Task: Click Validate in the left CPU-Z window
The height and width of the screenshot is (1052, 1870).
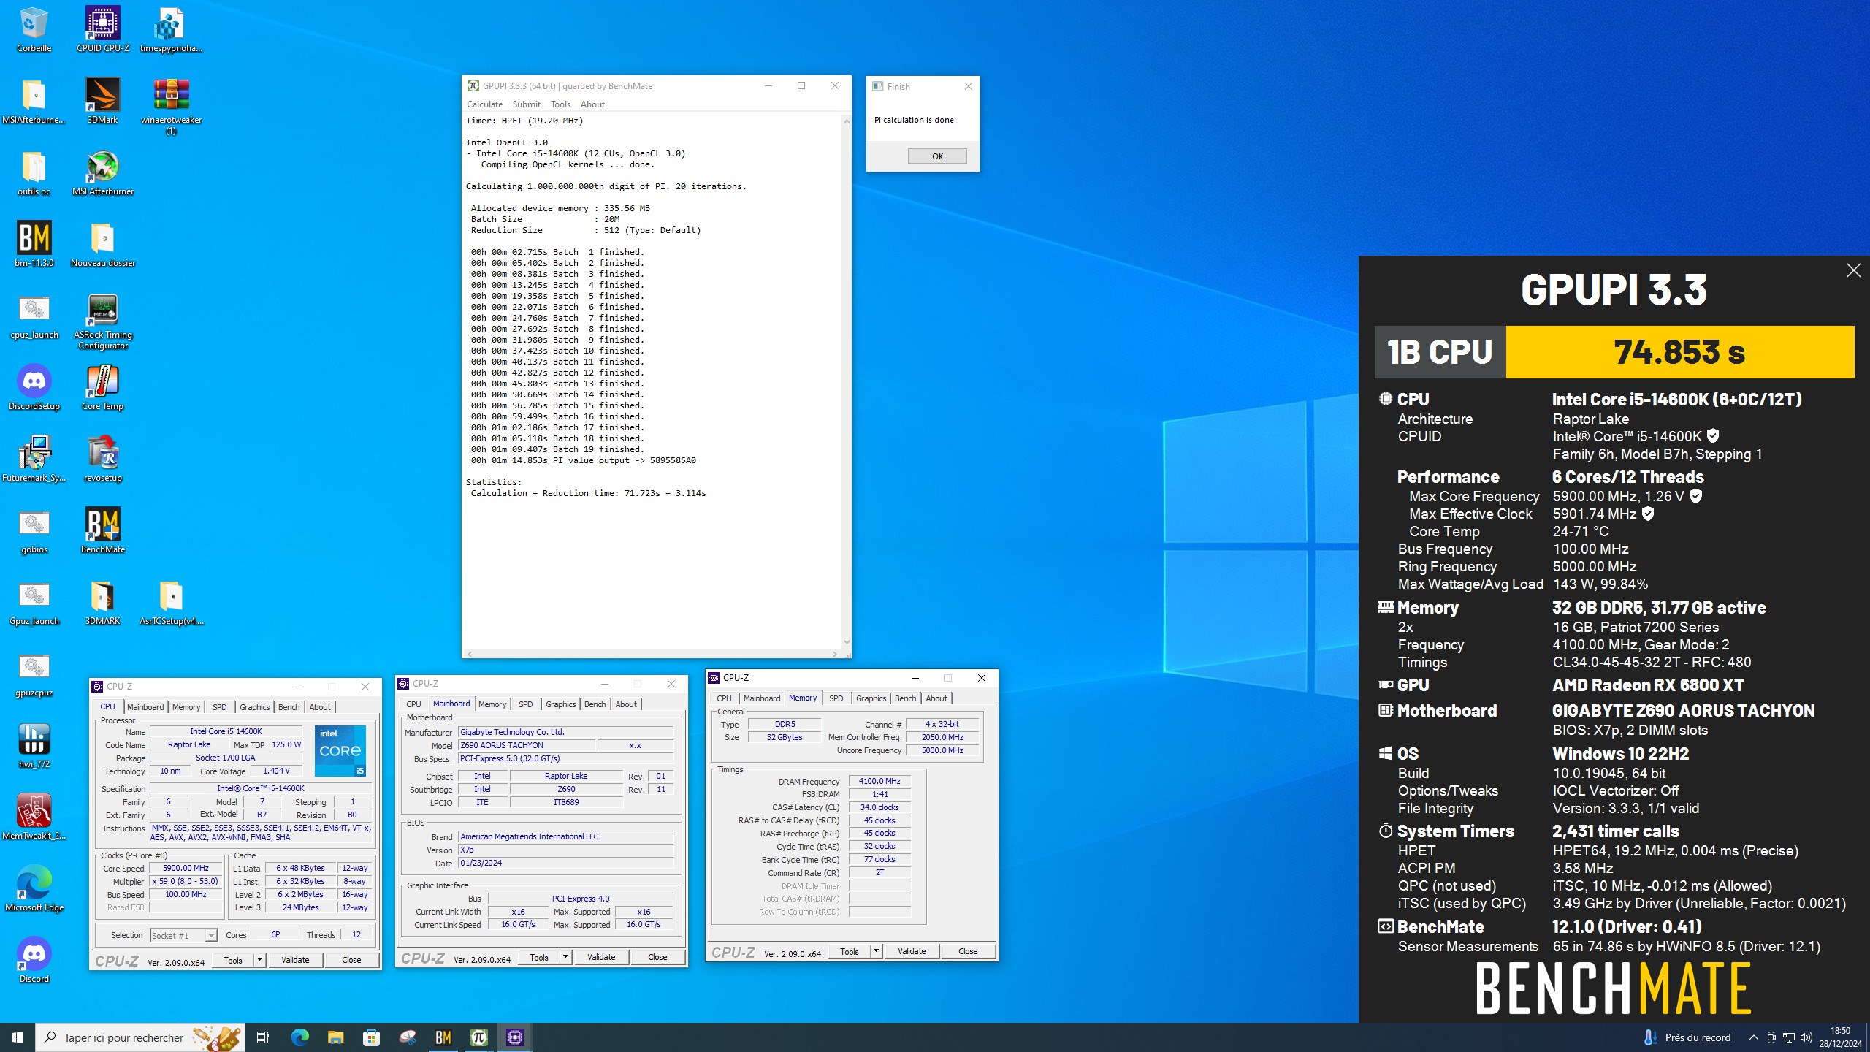Action: pyautogui.click(x=295, y=960)
